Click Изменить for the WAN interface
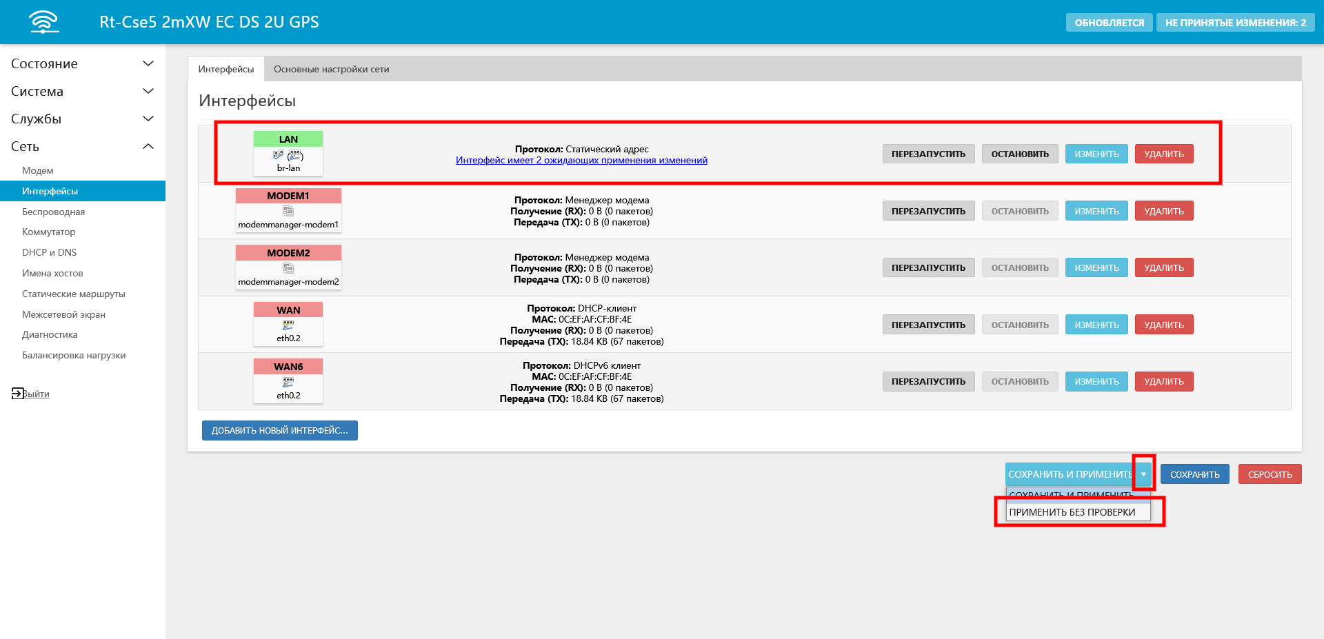1324x639 pixels. 1096,325
